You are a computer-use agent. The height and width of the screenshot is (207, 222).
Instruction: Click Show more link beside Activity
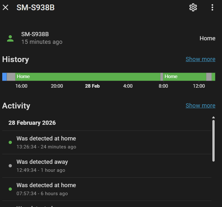(x=200, y=106)
